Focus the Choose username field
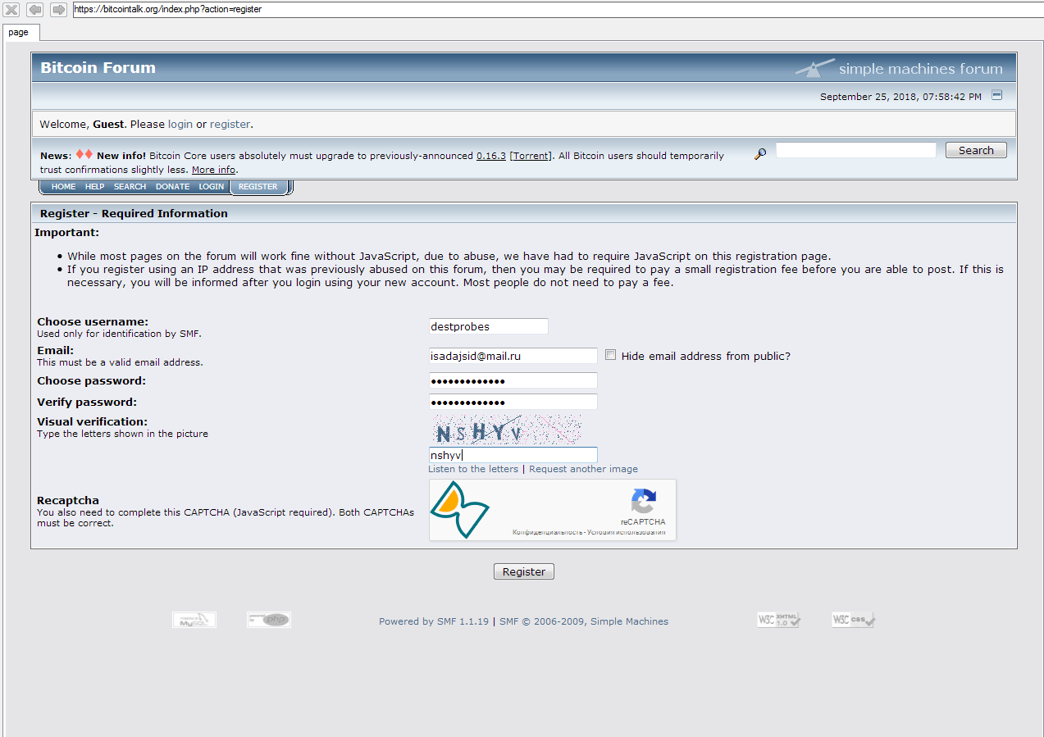The width and height of the screenshot is (1044, 737). tap(489, 326)
